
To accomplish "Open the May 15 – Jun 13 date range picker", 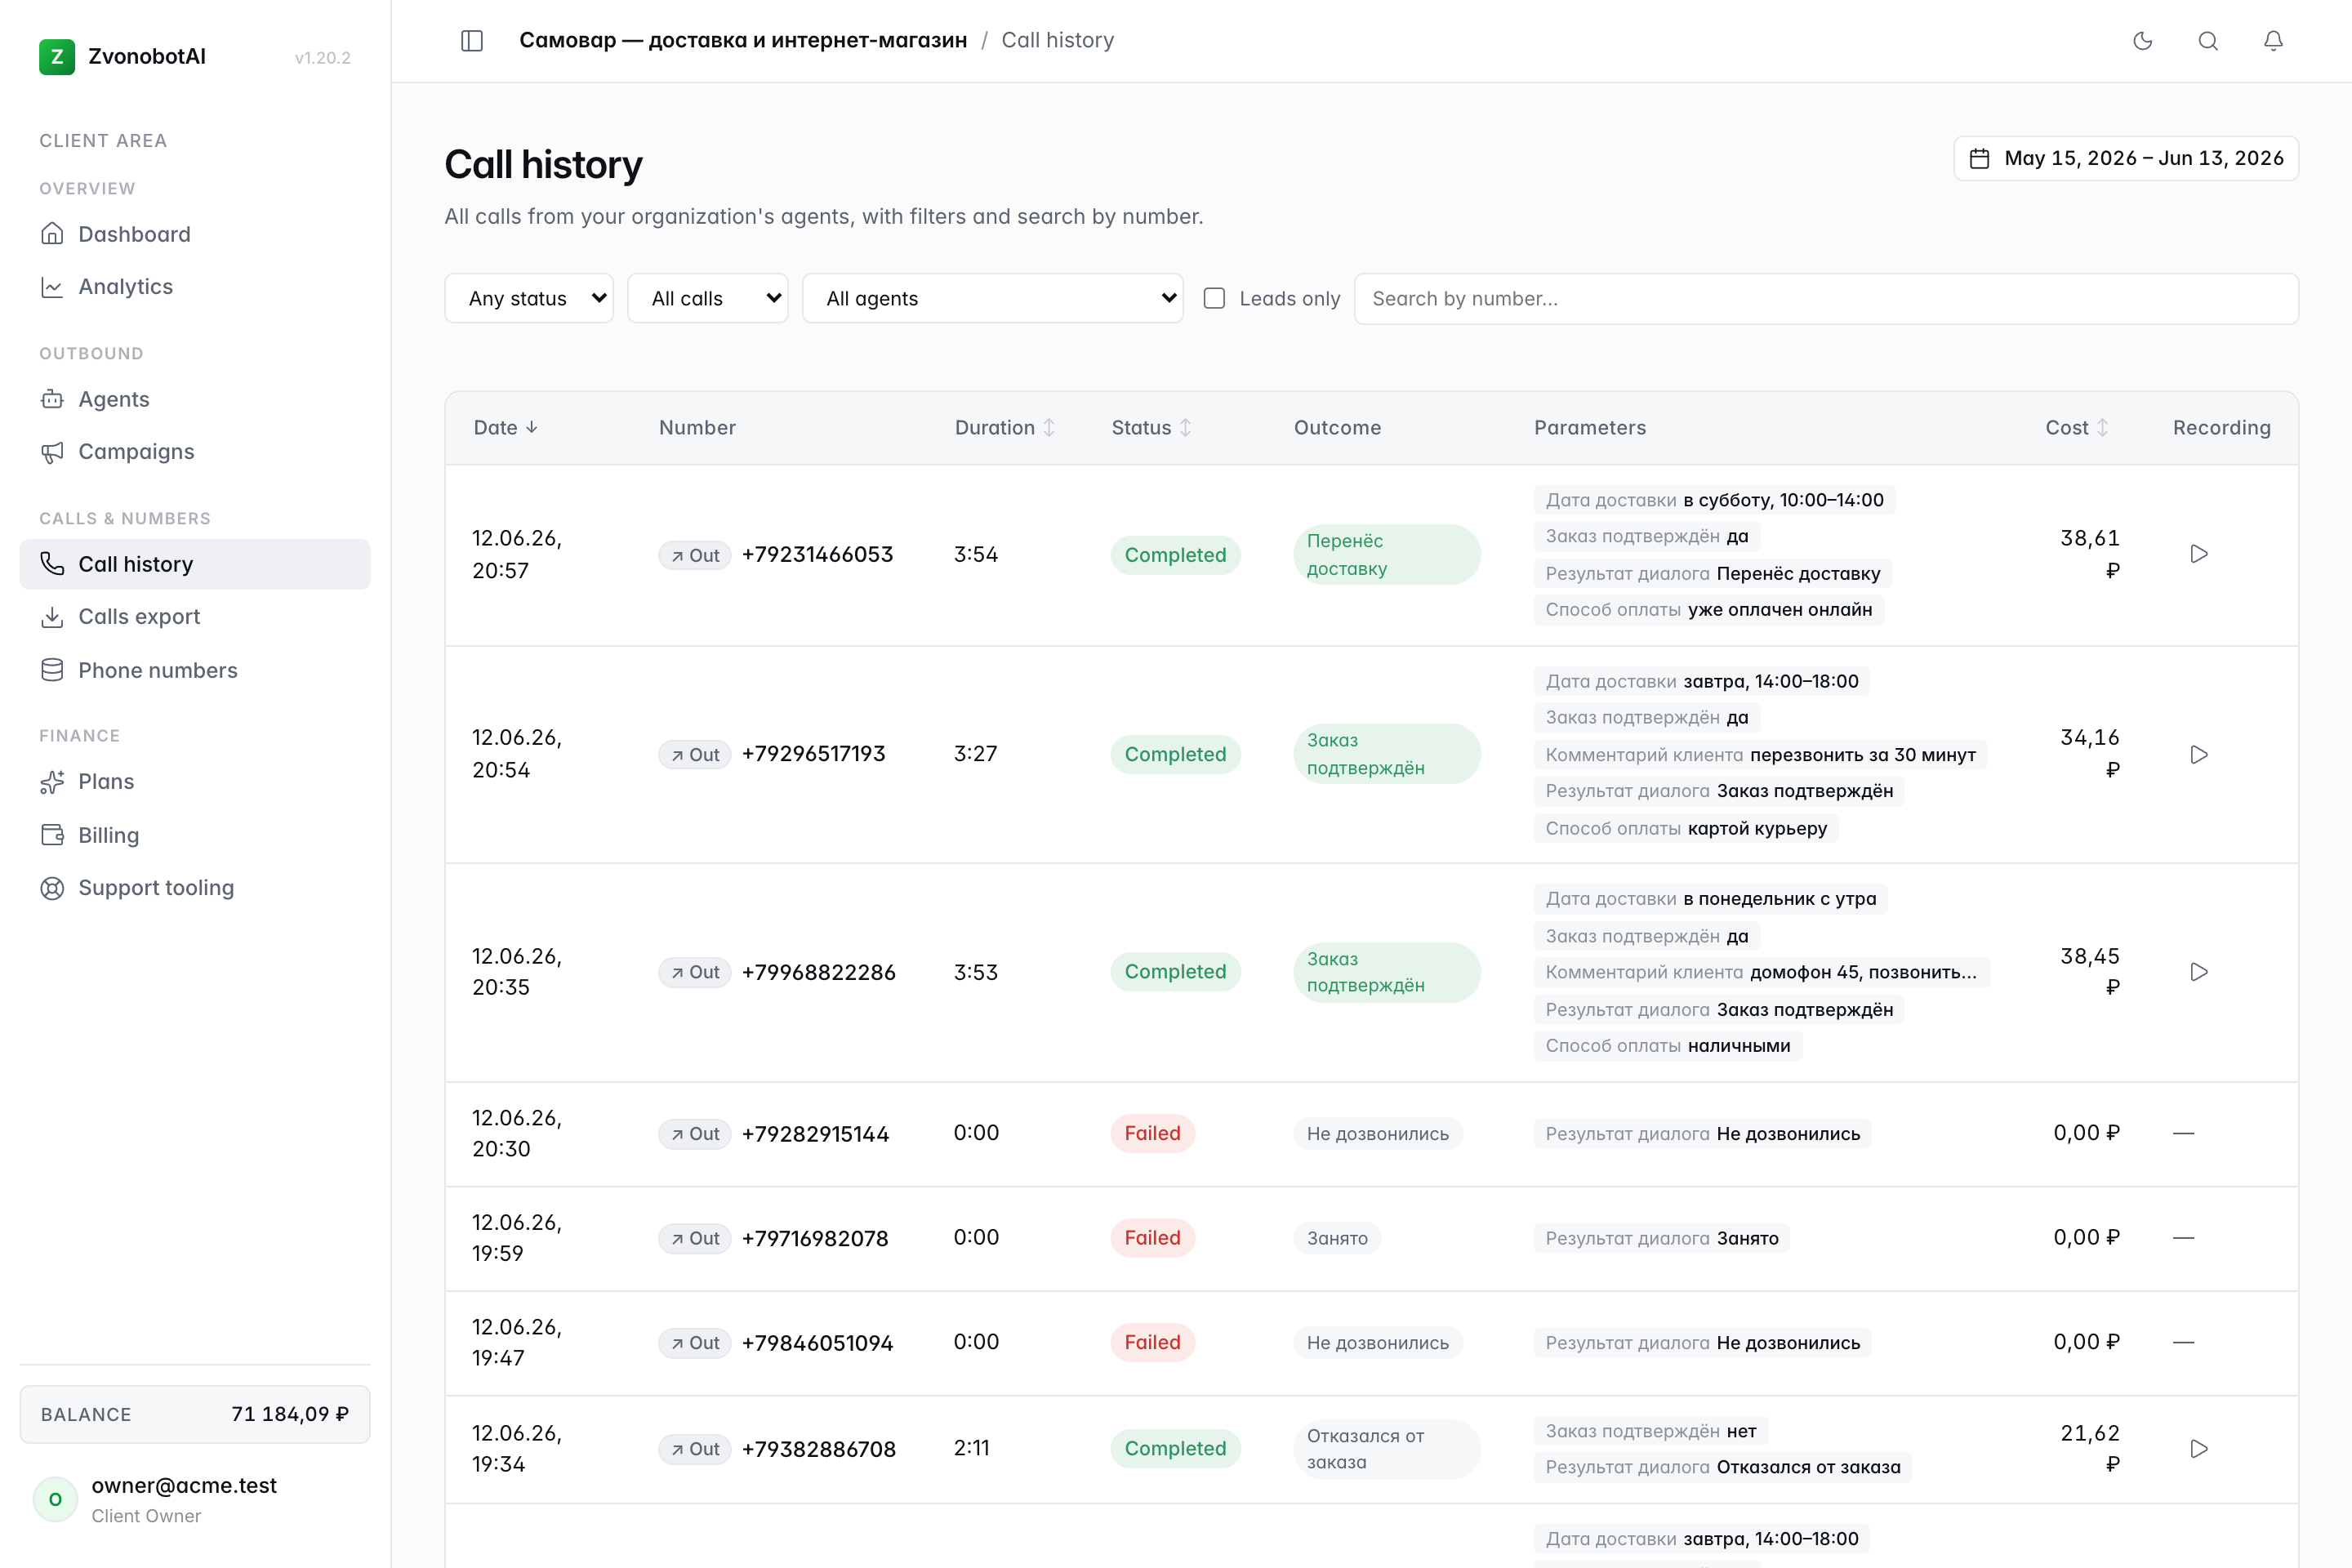I will click(2126, 158).
